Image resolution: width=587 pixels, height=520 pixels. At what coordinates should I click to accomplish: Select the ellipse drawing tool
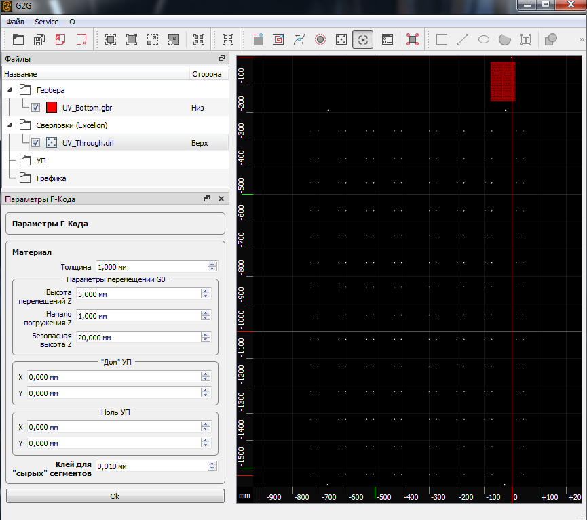click(484, 39)
